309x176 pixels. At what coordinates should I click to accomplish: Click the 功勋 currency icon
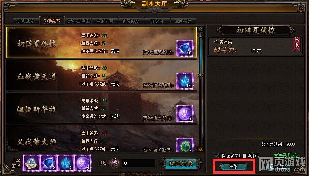point(115,163)
